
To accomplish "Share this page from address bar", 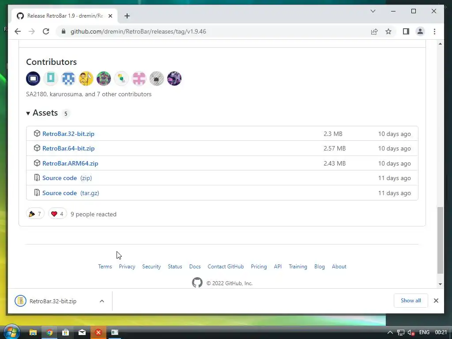I will pyautogui.click(x=374, y=31).
